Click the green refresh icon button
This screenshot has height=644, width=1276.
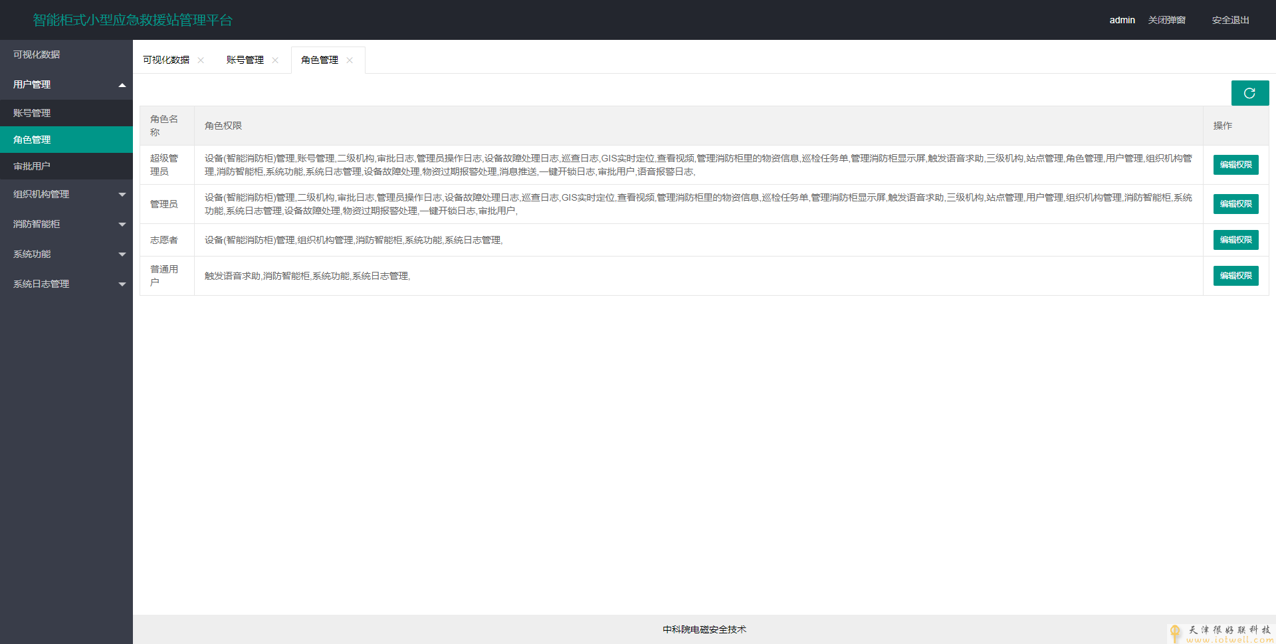pos(1249,93)
